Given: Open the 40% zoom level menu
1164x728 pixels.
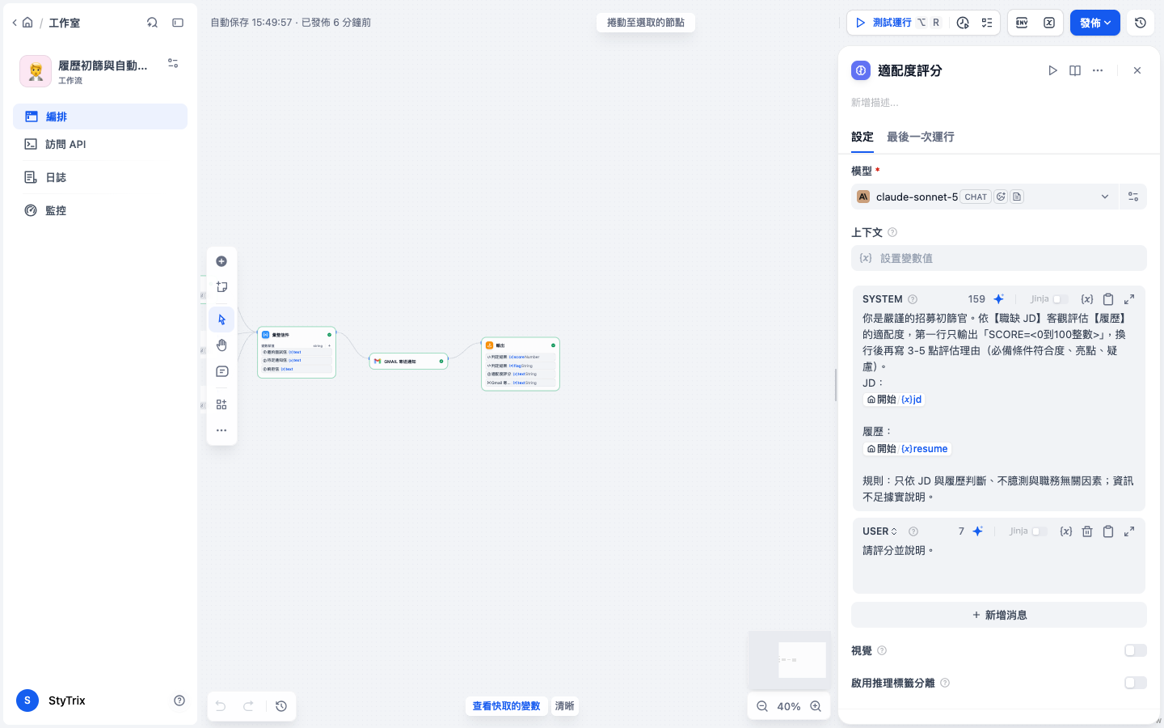Looking at the screenshot, I should (789, 706).
